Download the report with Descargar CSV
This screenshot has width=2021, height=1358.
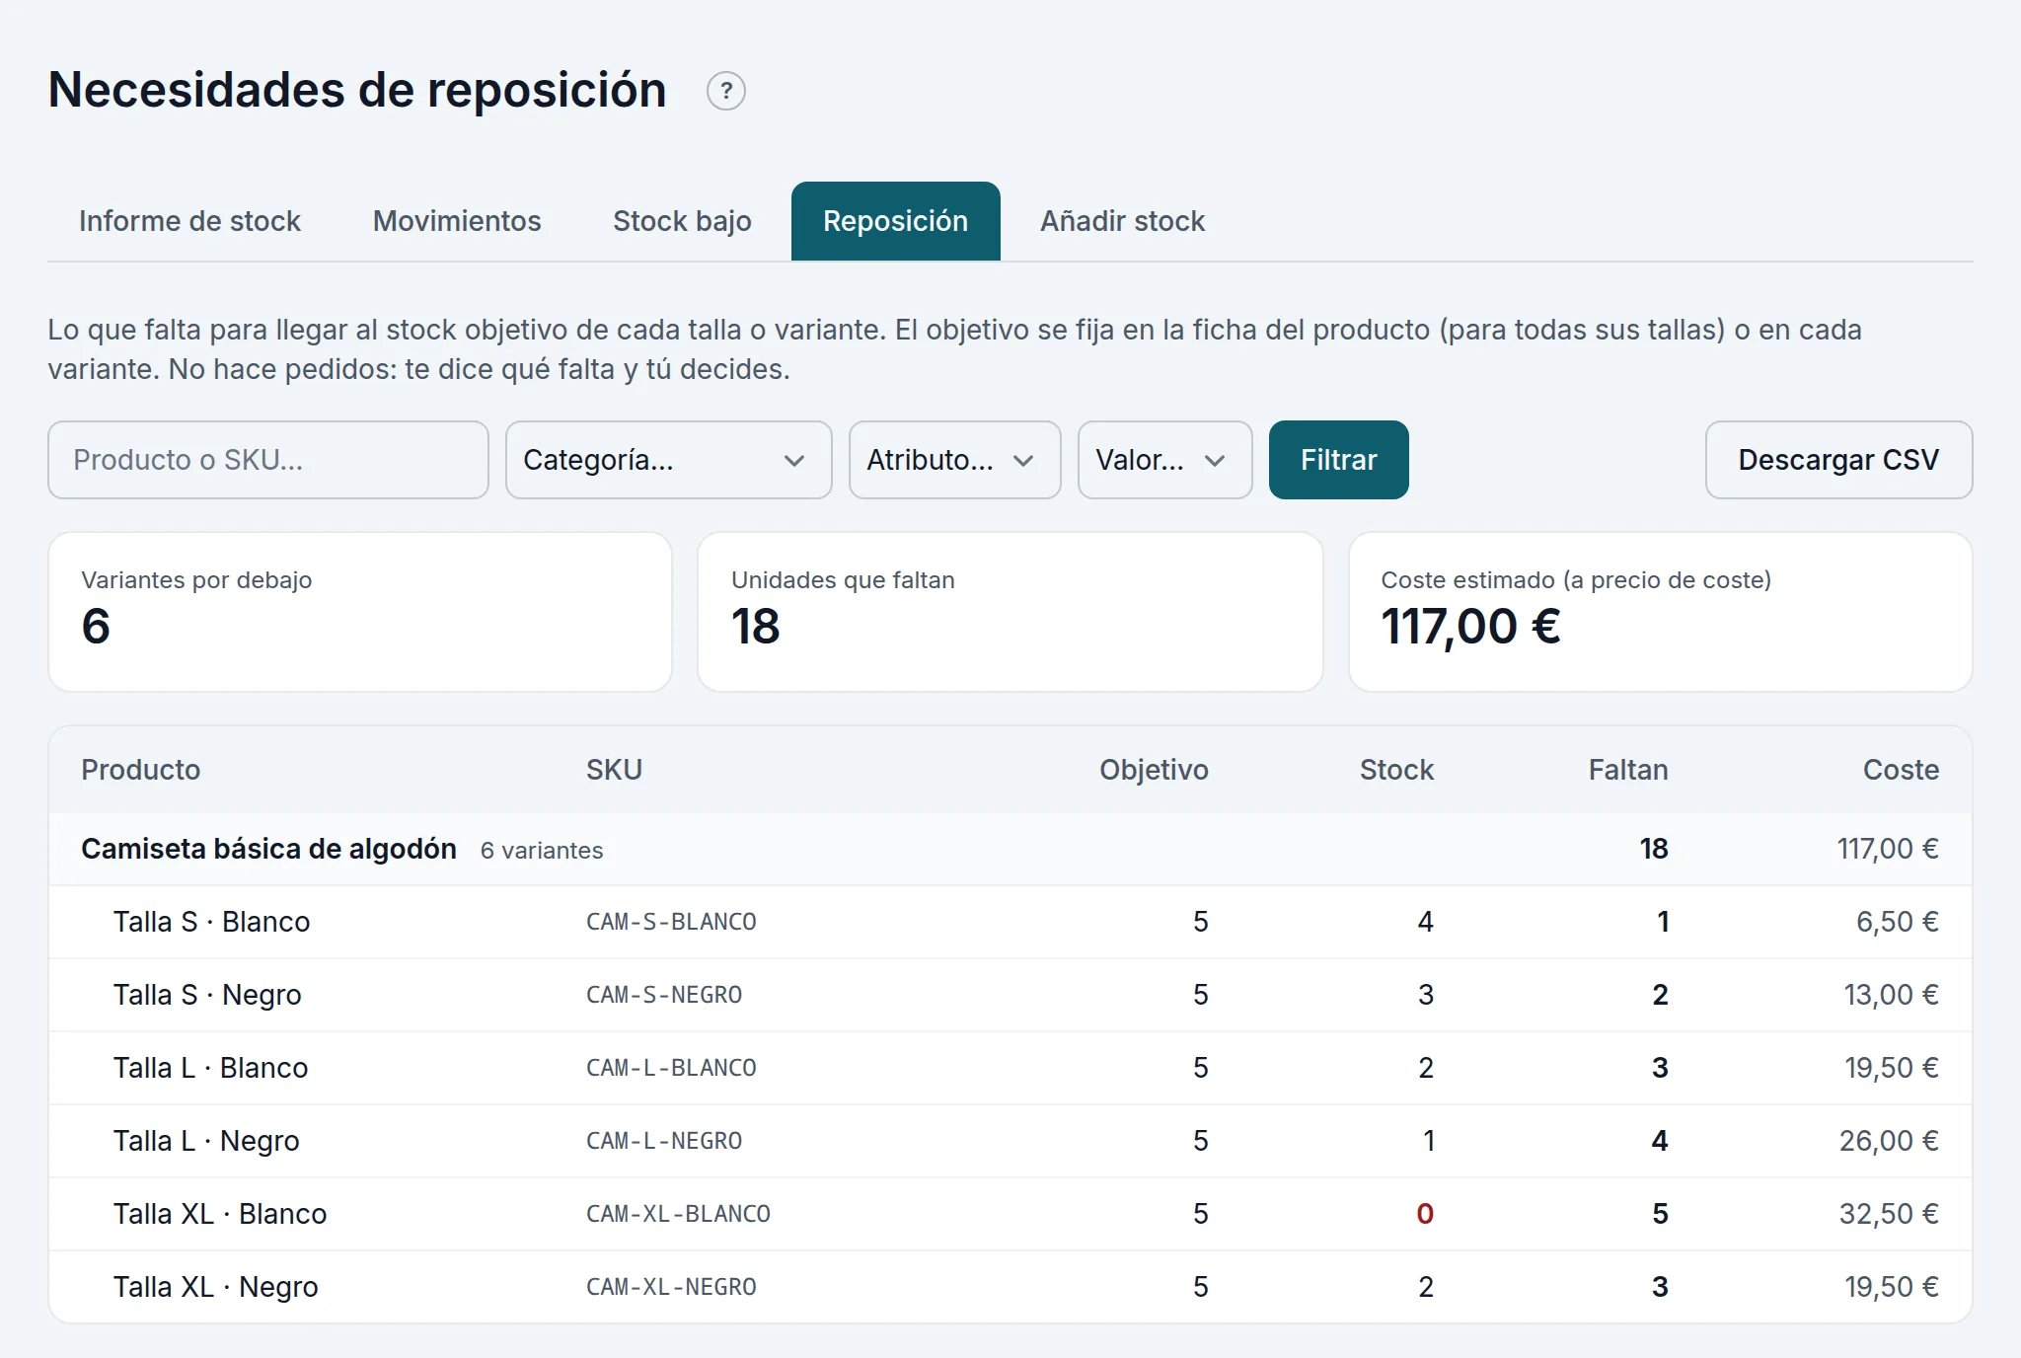coord(1839,460)
